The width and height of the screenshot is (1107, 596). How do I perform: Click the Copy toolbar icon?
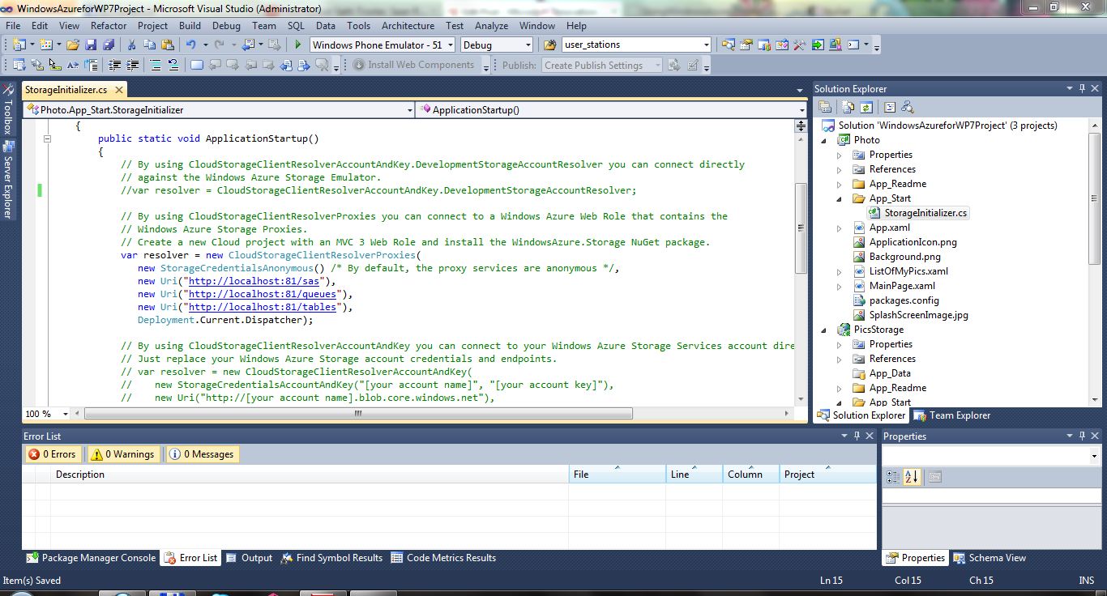click(x=149, y=45)
